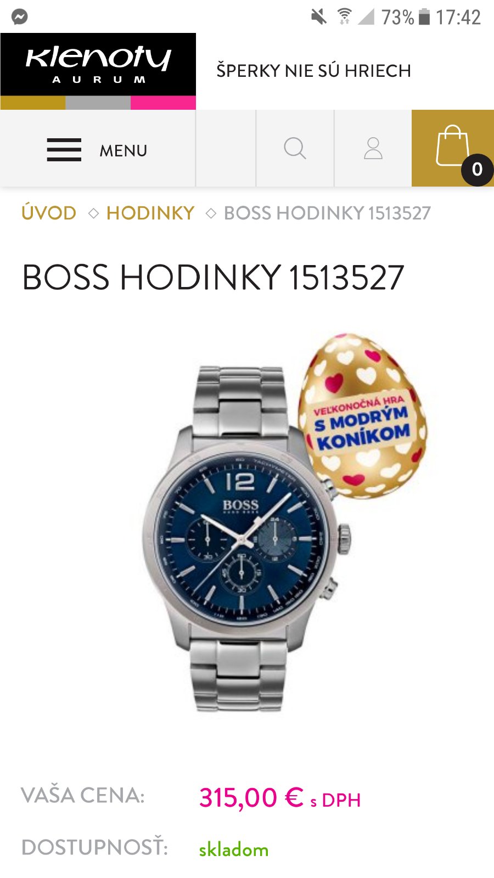Tap the 315,00 € price text
494x878 pixels.
click(251, 798)
